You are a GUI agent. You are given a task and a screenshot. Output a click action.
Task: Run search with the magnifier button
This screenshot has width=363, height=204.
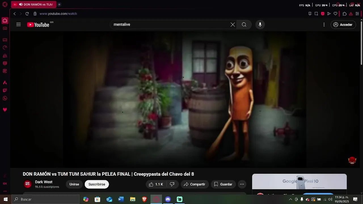244,25
